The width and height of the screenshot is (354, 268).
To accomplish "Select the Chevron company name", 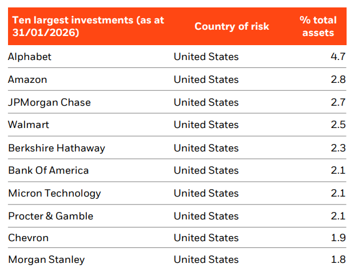I will point(28,238).
